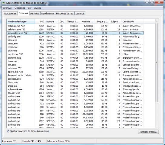Select the services.exe process
165x145 pixels.
(x=75, y=79)
